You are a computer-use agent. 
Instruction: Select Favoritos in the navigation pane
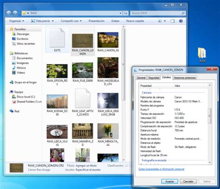20,29
